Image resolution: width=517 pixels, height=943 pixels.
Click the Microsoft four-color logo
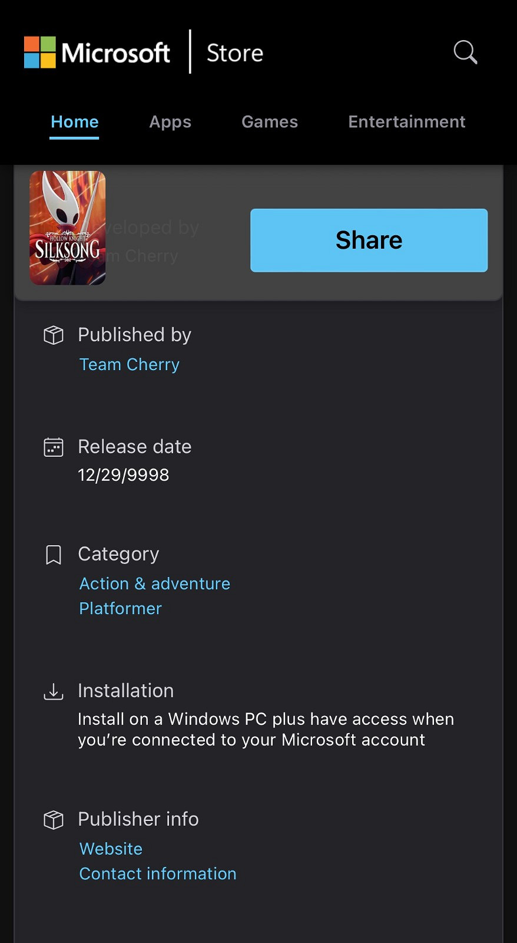[40, 52]
